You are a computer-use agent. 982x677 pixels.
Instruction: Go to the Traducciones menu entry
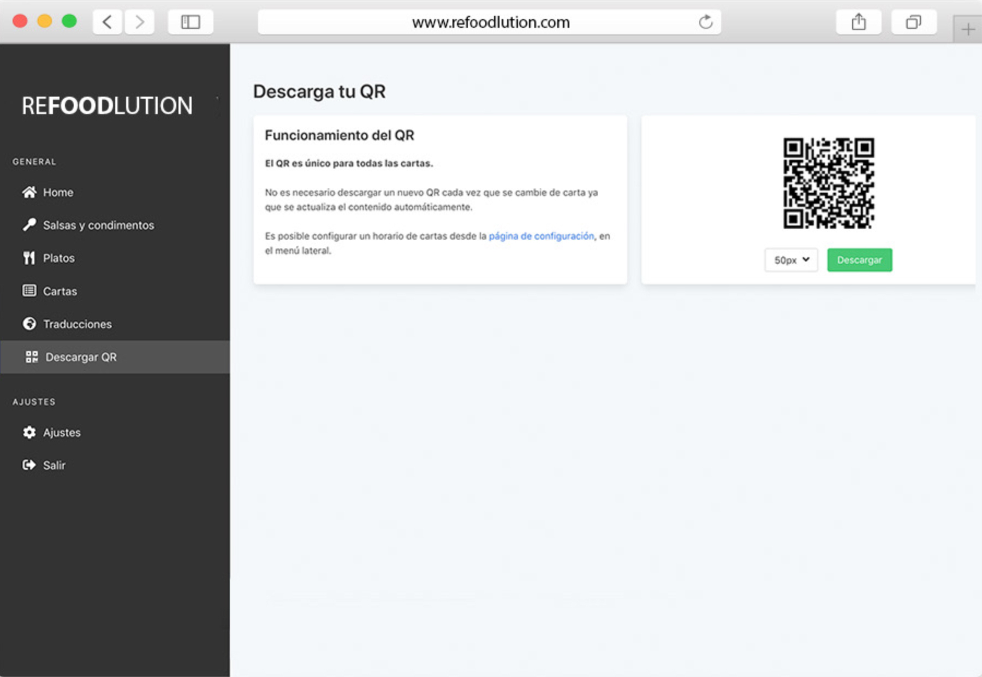tap(77, 324)
